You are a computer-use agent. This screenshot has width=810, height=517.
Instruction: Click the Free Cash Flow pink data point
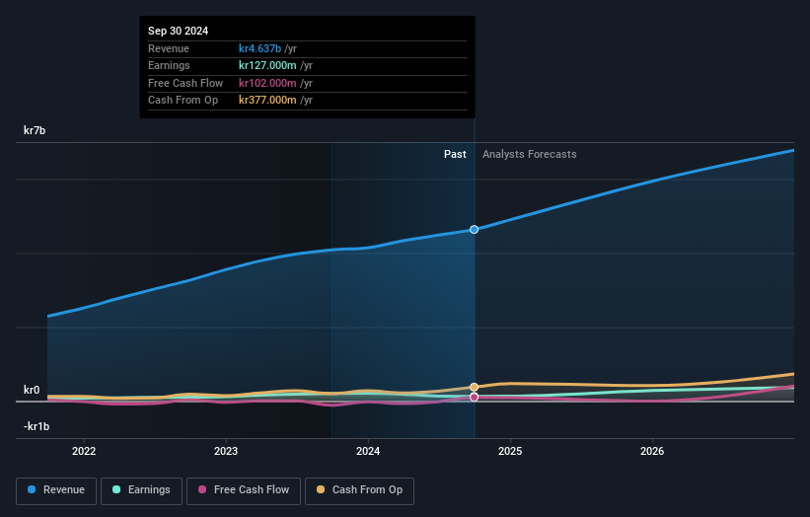click(x=474, y=398)
